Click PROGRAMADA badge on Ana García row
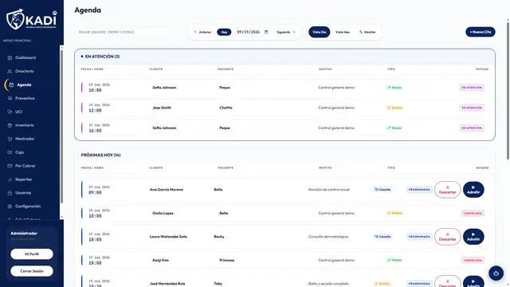This screenshot has height=287, width=510. coord(419,190)
